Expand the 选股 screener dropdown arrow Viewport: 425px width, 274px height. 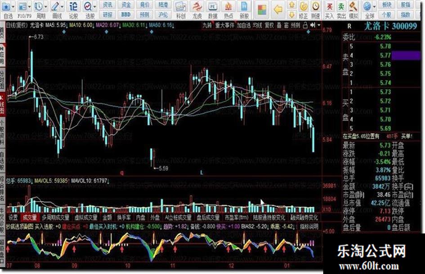pyautogui.click(x=94, y=7)
